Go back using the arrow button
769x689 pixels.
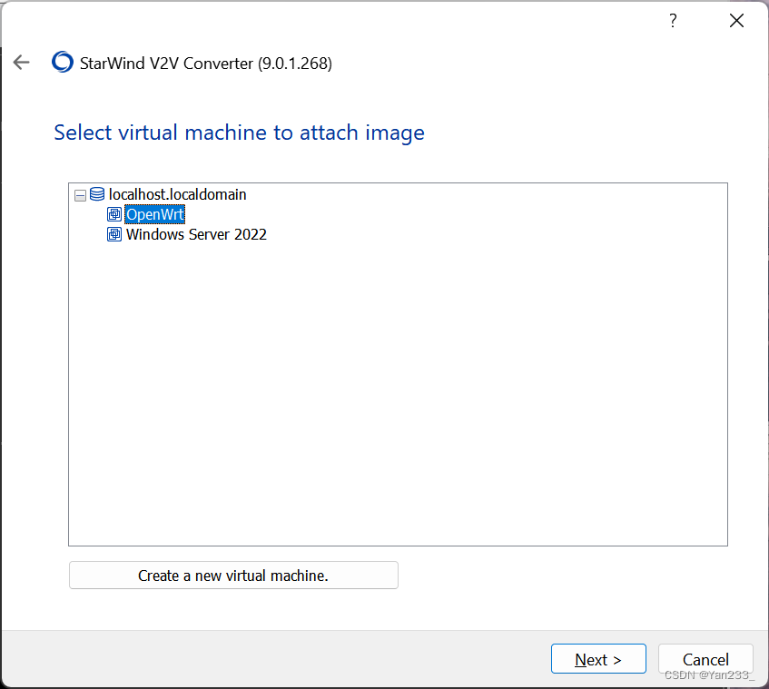click(21, 63)
